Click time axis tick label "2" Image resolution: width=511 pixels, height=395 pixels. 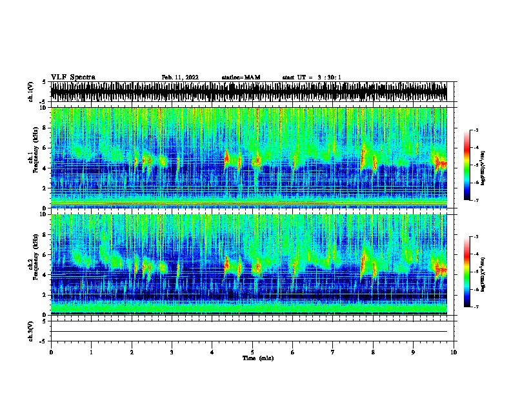(132, 352)
